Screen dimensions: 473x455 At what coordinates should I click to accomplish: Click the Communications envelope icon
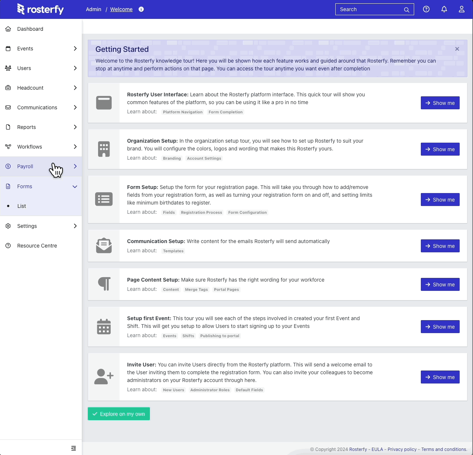(8, 107)
